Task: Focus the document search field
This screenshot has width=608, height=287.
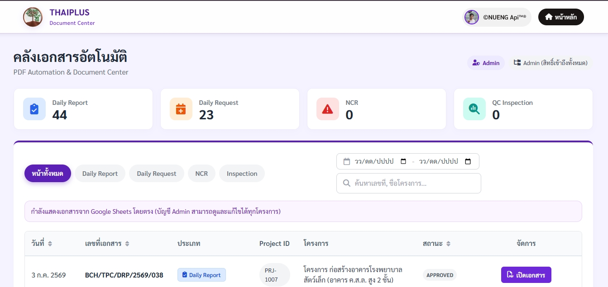Action: tap(409, 183)
